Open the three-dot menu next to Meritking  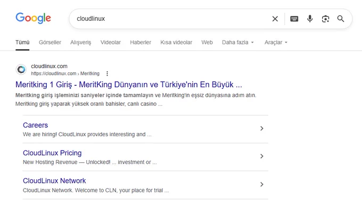pyautogui.click(x=107, y=73)
